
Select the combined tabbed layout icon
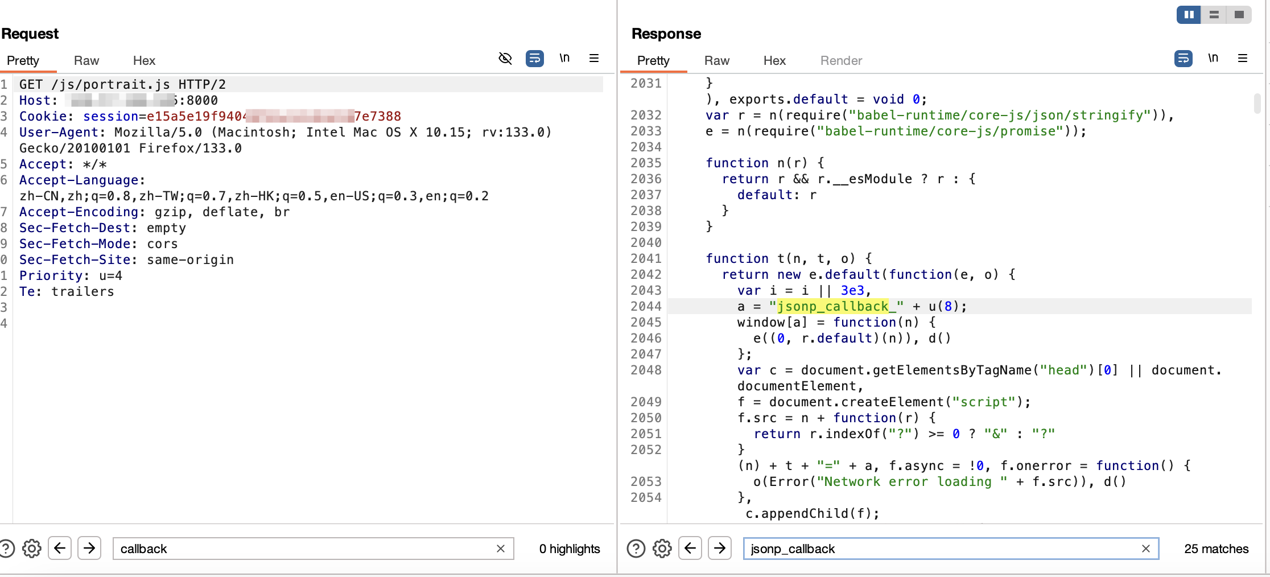(x=1239, y=15)
